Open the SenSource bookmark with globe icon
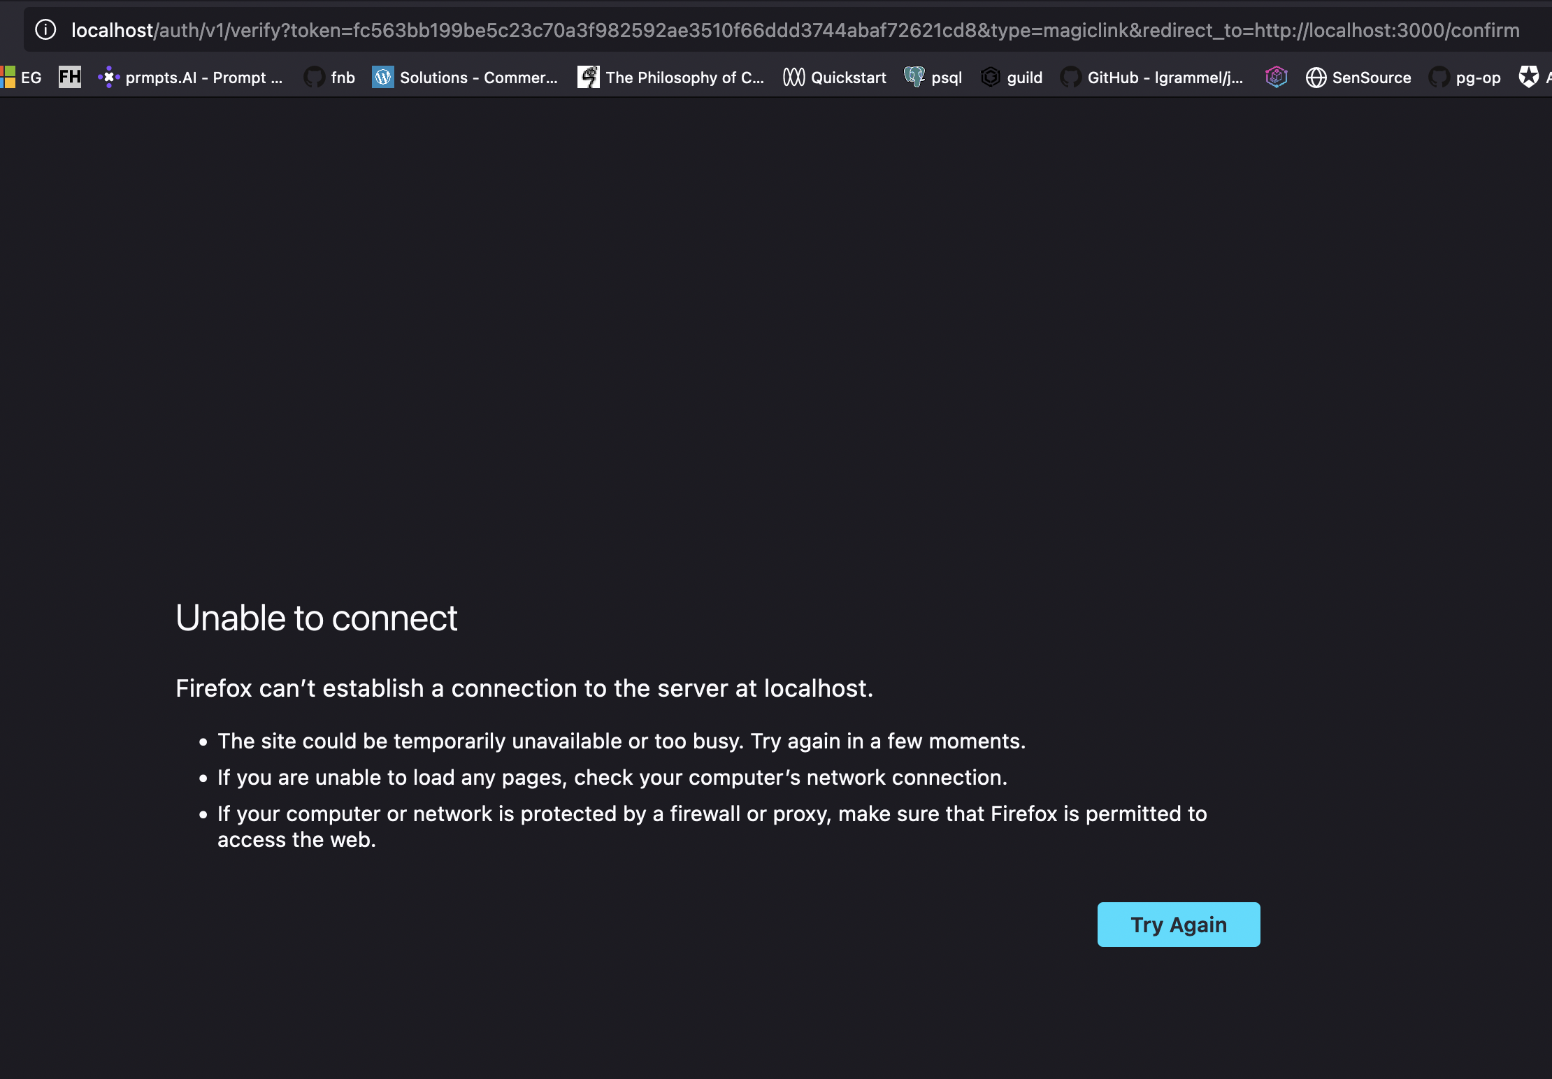Screen dimensions: 1552x1079 1358,77
